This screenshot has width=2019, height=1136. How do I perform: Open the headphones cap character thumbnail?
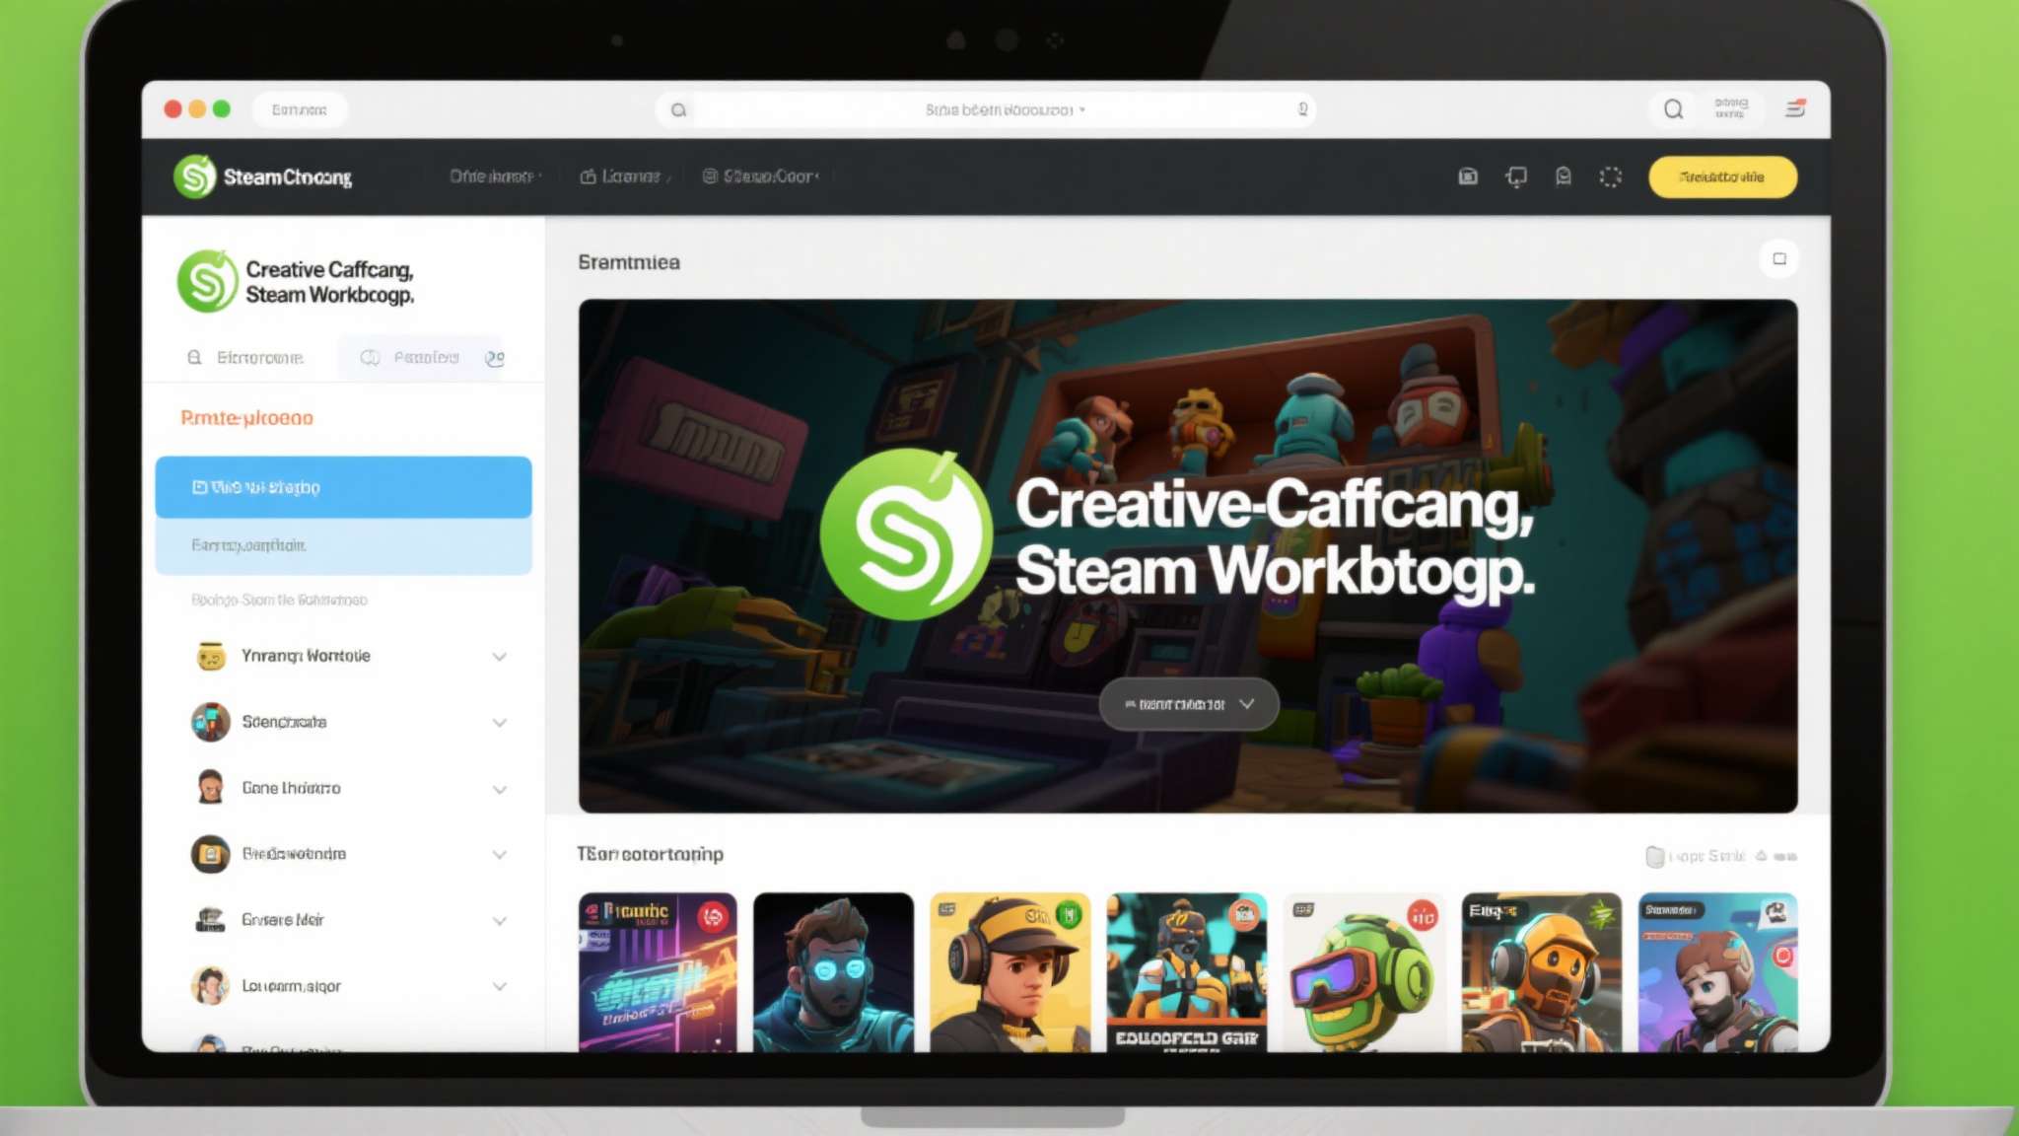tap(1009, 972)
